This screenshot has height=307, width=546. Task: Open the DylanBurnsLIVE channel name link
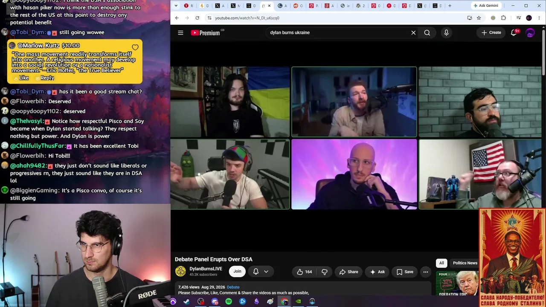pyautogui.click(x=206, y=269)
